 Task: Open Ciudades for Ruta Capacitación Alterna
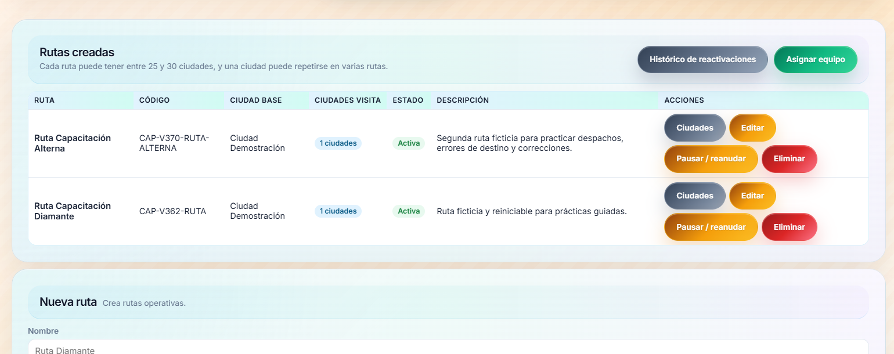point(695,128)
